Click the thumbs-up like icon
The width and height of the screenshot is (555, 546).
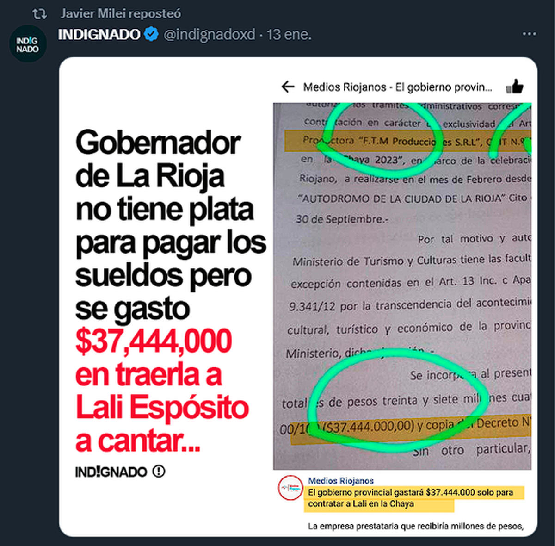coord(514,86)
